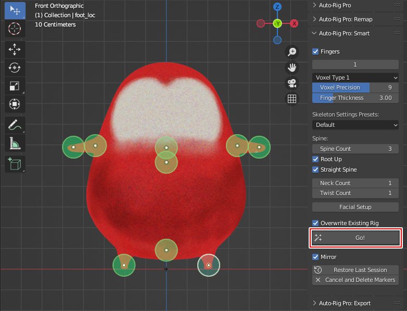Click the Spine Count field

pos(355,149)
